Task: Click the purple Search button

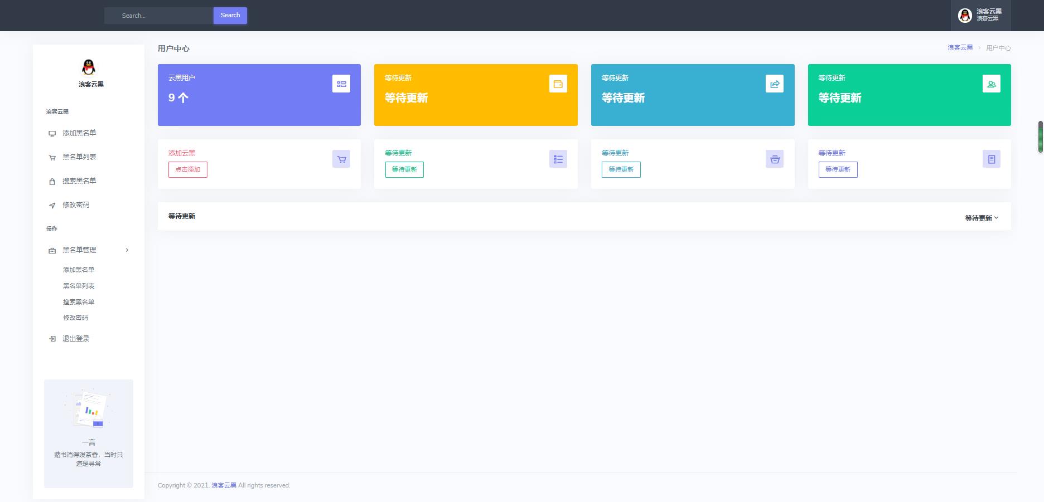Action: [230, 16]
